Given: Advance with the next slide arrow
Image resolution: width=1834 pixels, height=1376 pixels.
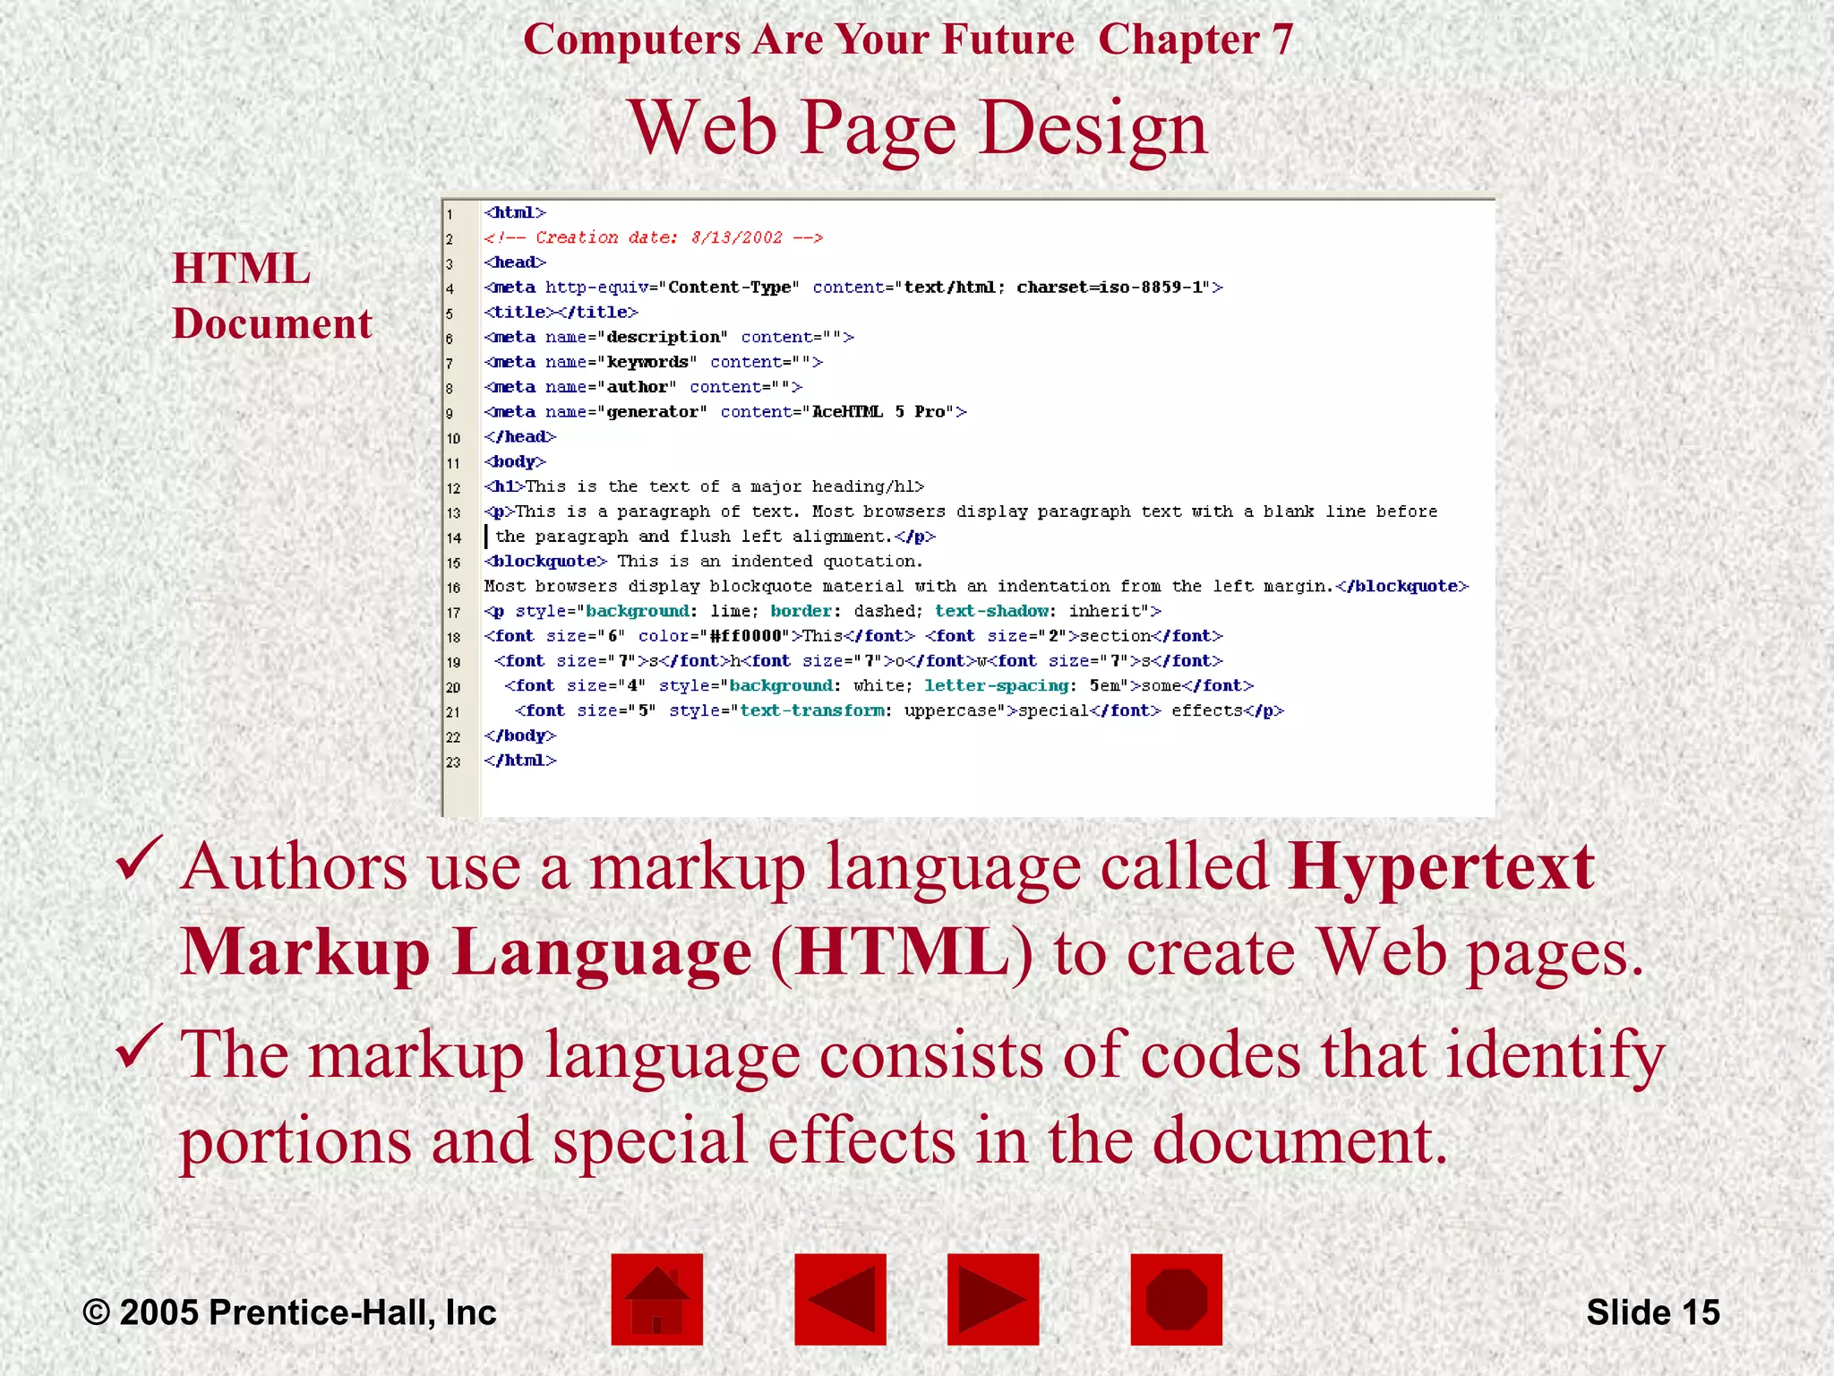Looking at the screenshot, I should pyautogui.click(x=993, y=1299).
